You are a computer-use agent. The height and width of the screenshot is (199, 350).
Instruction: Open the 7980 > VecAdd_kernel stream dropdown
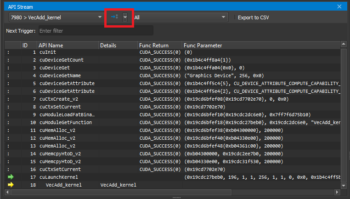[56, 17]
